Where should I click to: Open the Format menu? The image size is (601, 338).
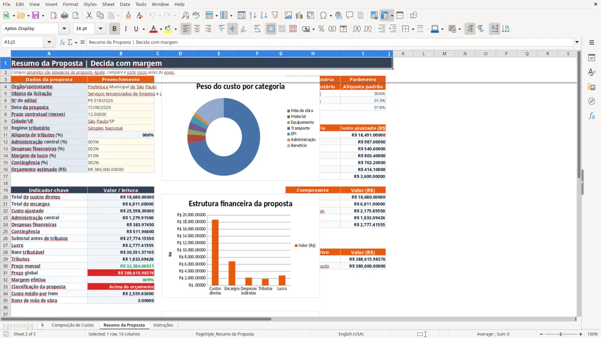[70, 4]
